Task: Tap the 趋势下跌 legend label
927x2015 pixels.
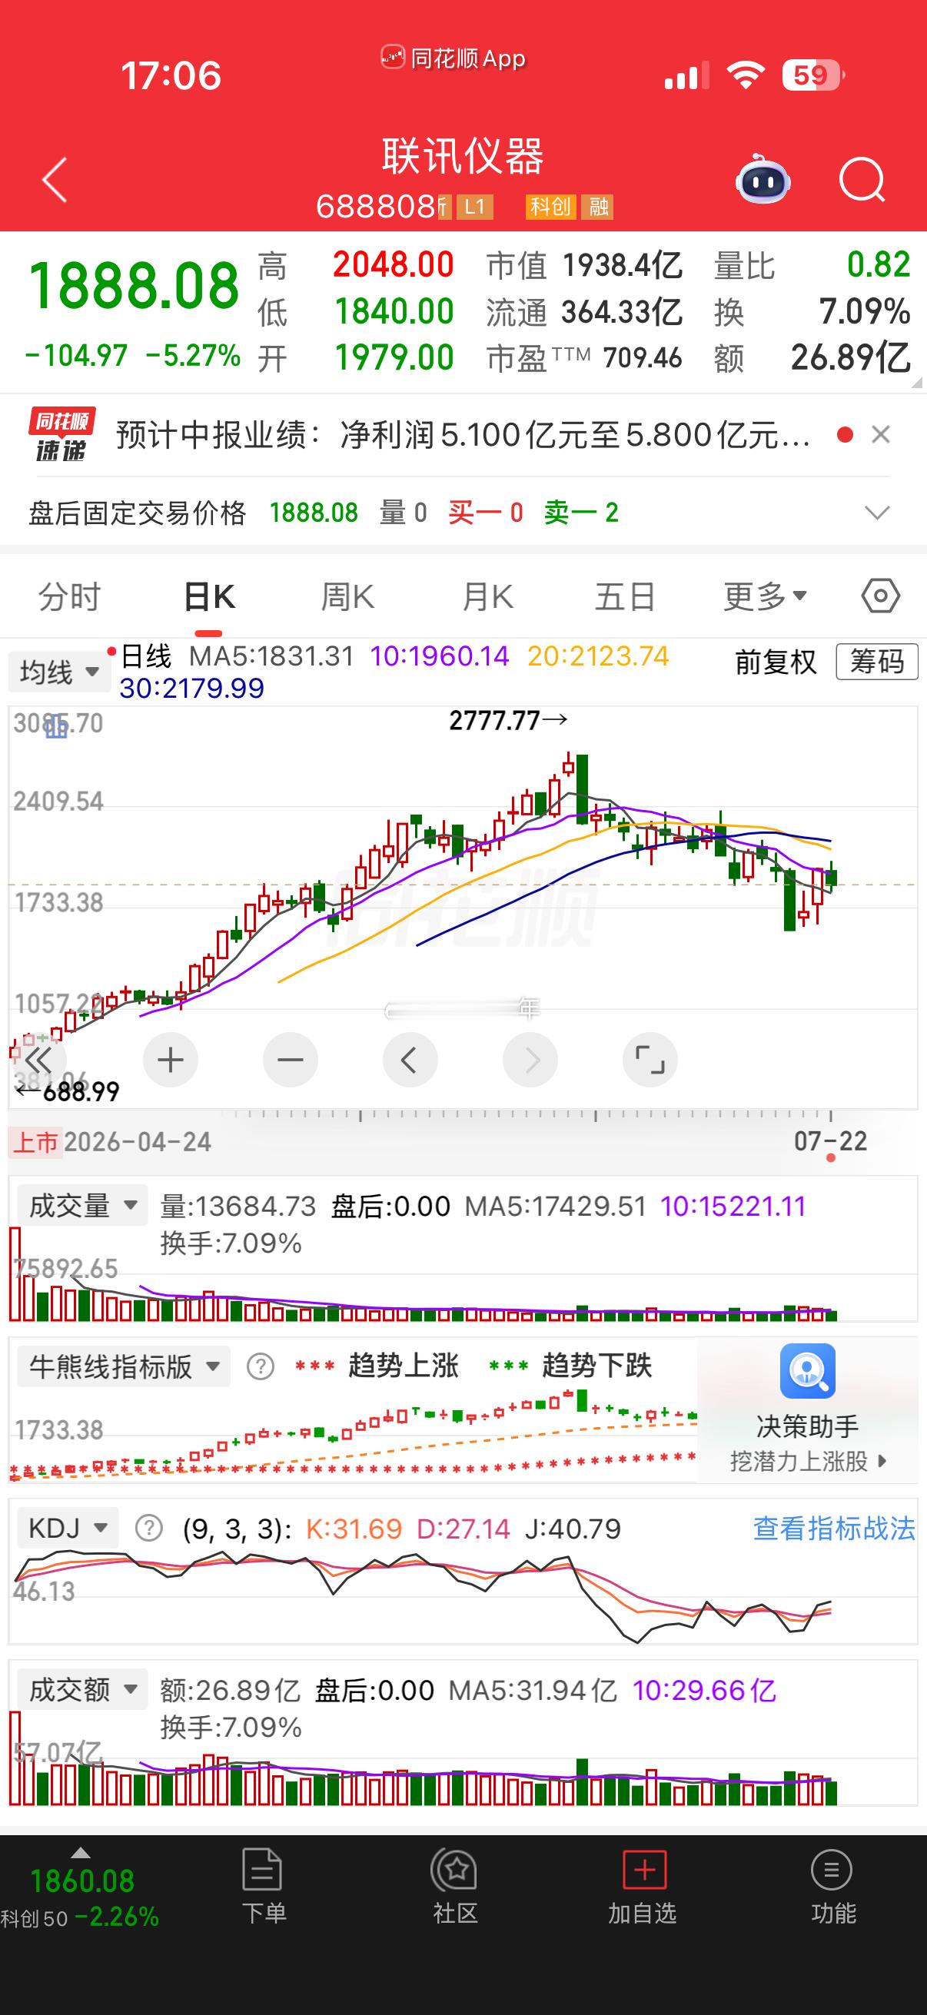Action: (x=597, y=1366)
